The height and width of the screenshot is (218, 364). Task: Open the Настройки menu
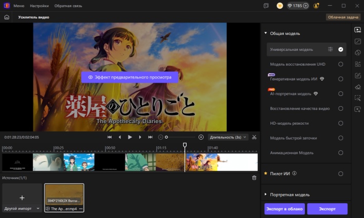click(39, 6)
